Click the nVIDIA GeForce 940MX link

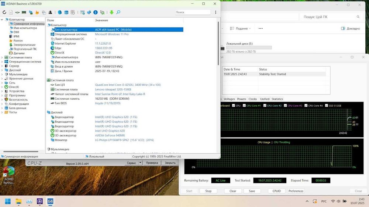110,135
